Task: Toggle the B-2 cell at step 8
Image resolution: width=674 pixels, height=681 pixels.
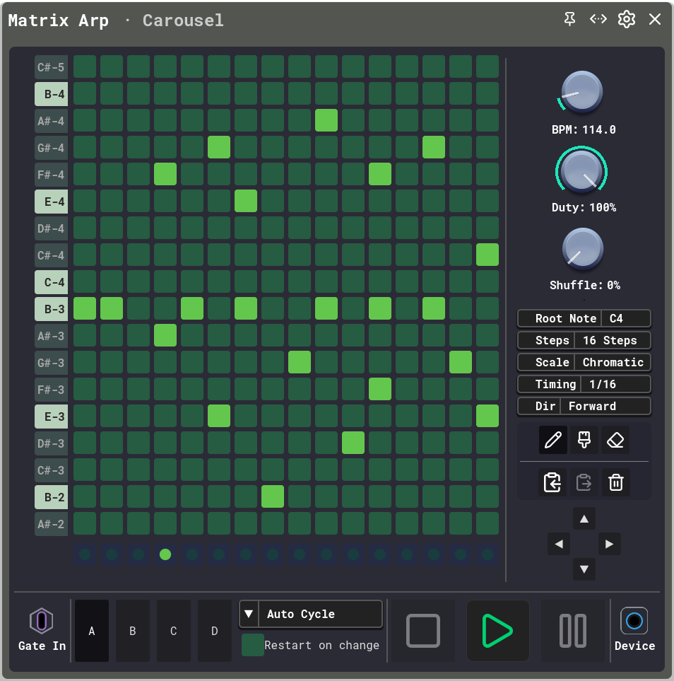Action: (273, 496)
